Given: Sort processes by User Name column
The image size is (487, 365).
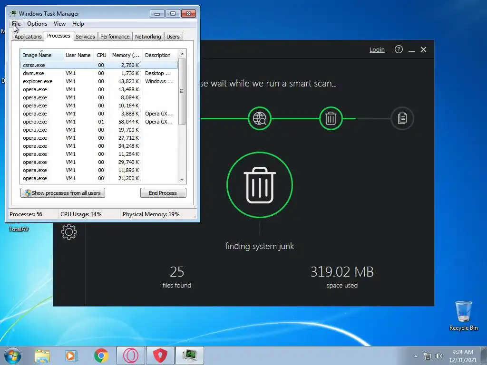Looking at the screenshot, I should point(78,55).
